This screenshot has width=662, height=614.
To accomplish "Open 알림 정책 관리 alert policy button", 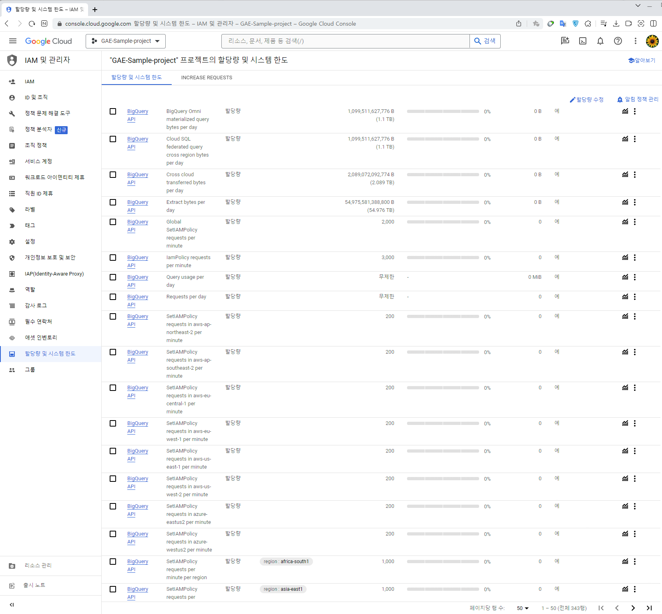I will click(638, 99).
